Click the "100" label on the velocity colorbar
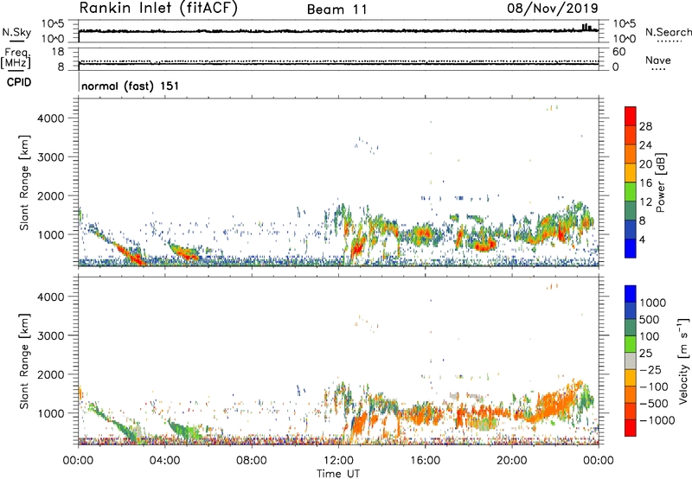This screenshot has width=692, height=479. [650, 336]
